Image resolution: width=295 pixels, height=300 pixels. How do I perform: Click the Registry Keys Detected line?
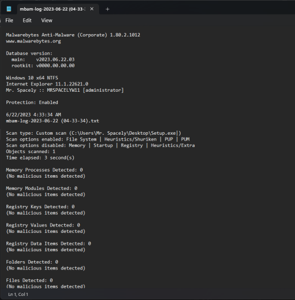click(x=40, y=206)
